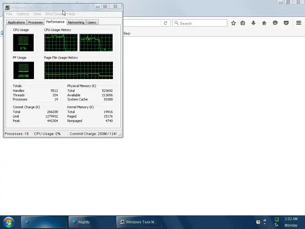Open browser Downloads arrow icon

[253, 23]
